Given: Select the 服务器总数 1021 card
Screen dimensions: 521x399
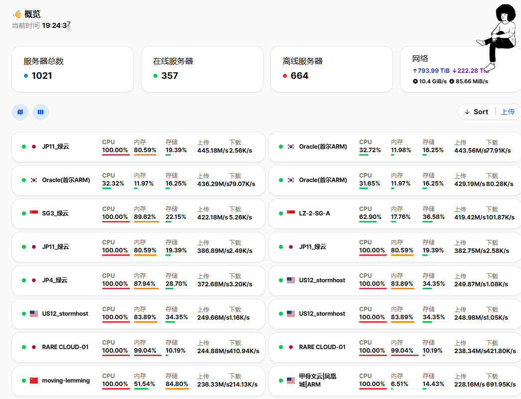Looking at the screenshot, I should click(73, 69).
